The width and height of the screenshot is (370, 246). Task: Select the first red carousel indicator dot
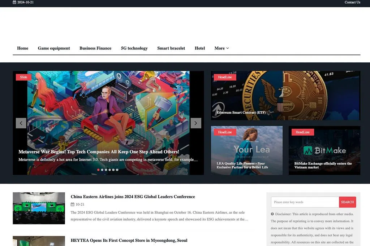point(98,170)
